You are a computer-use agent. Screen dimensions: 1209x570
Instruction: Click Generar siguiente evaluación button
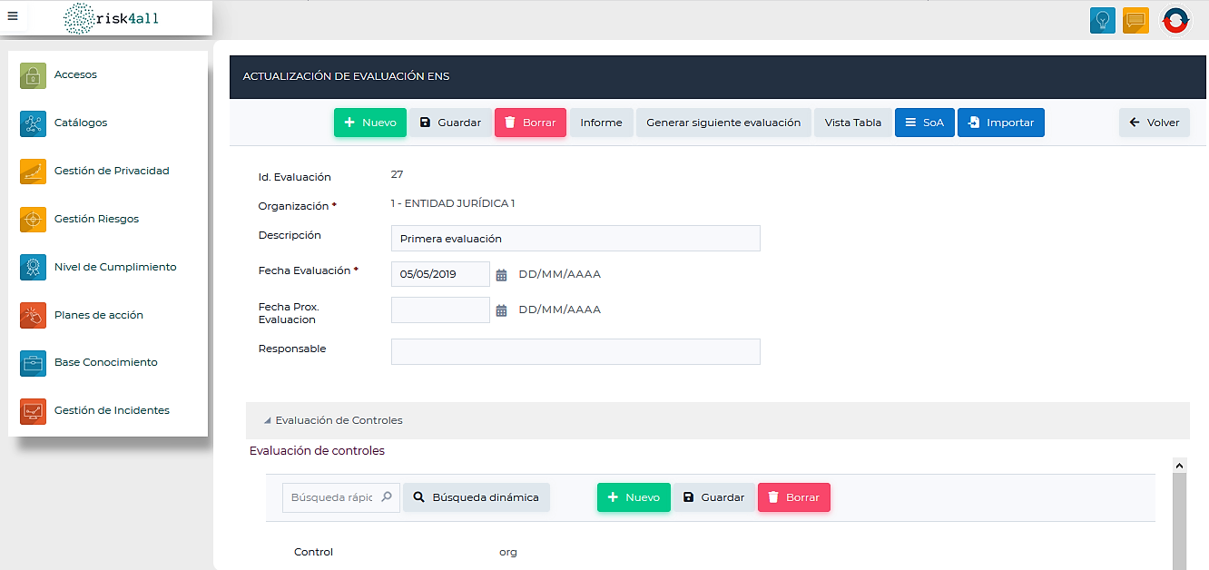point(723,123)
